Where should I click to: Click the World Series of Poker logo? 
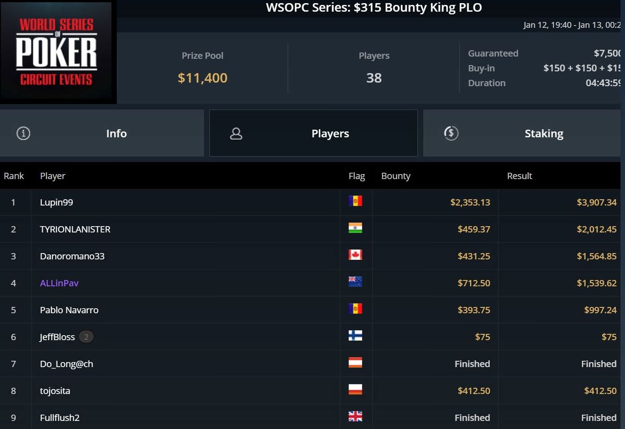(57, 52)
